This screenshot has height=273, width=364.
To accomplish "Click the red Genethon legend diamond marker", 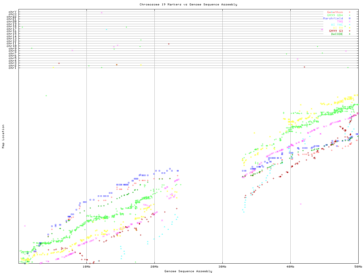I will 349,12.
